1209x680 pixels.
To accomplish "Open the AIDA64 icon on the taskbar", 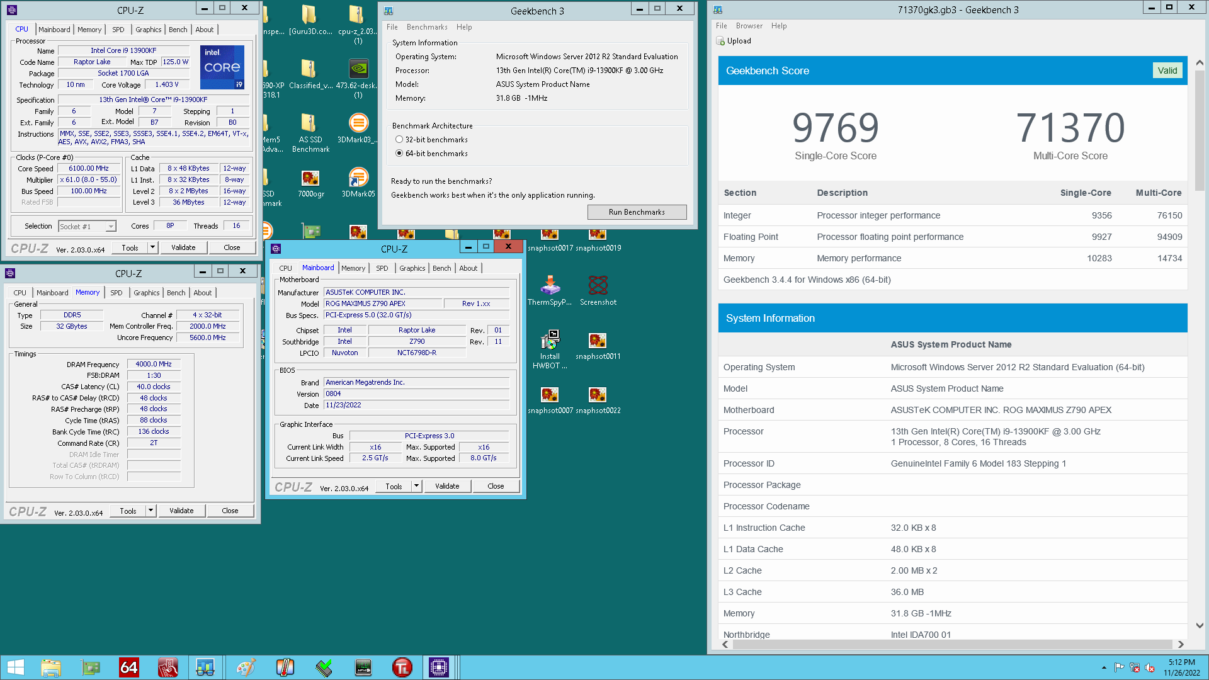I will [129, 667].
